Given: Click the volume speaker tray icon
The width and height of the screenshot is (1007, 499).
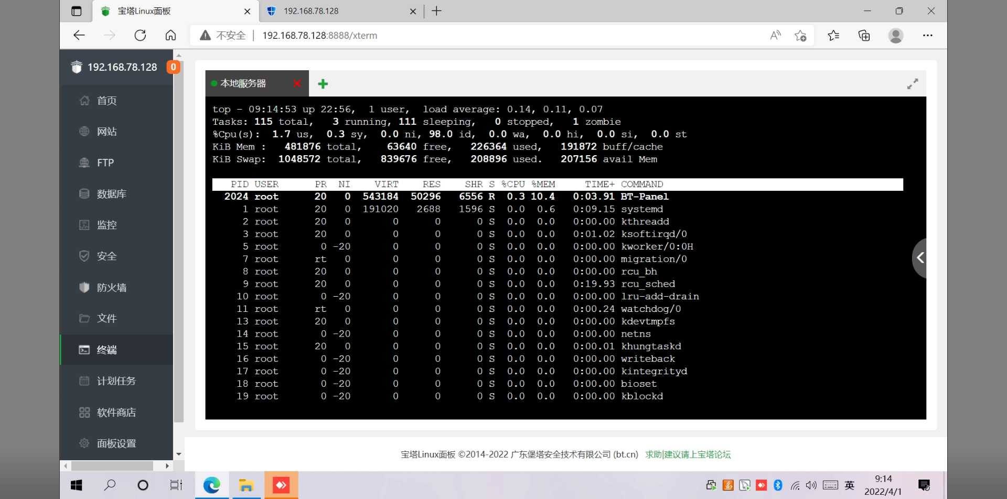Looking at the screenshot, I should (x=811, y=485).
